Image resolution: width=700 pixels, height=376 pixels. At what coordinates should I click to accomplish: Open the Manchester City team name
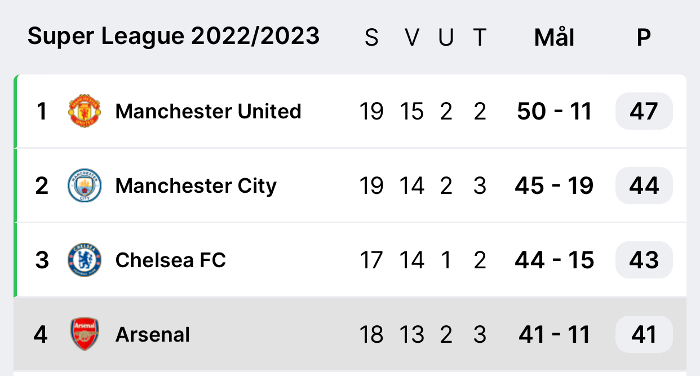point(196,185)
